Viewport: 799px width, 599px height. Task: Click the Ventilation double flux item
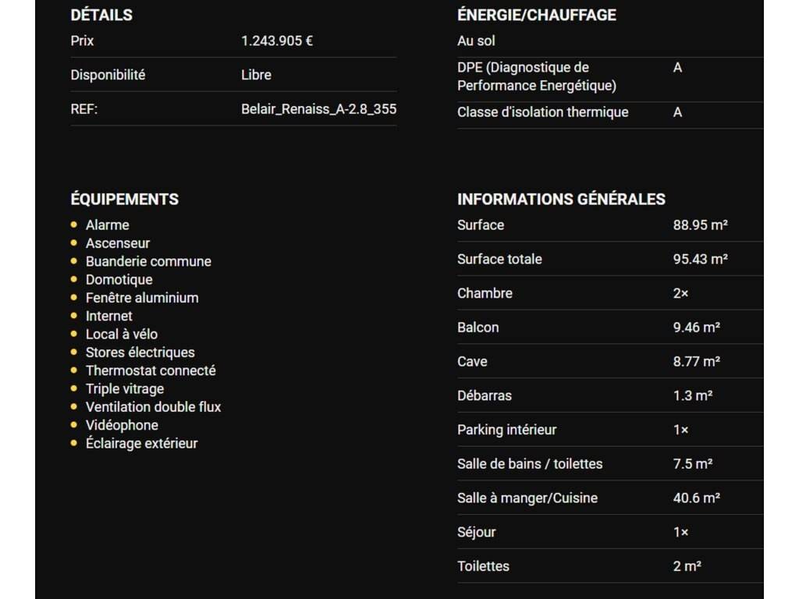tap(153, 406)
